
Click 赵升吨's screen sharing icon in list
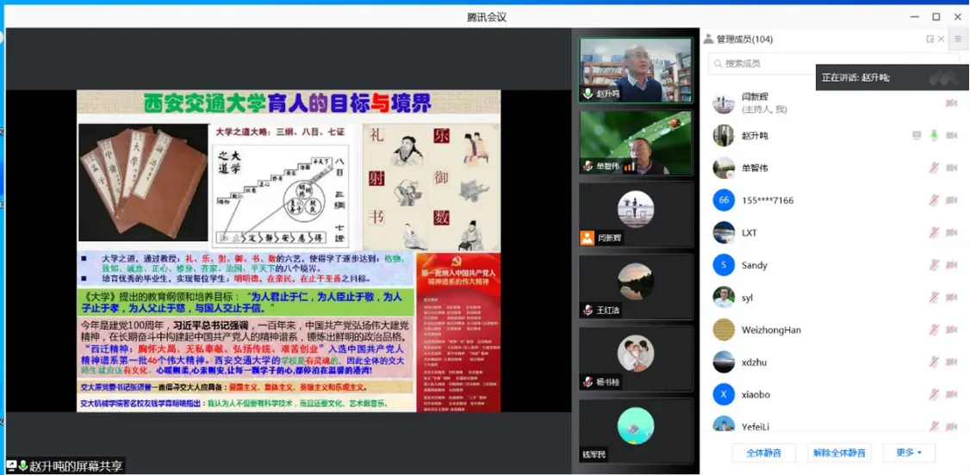(x=917, y=136)
